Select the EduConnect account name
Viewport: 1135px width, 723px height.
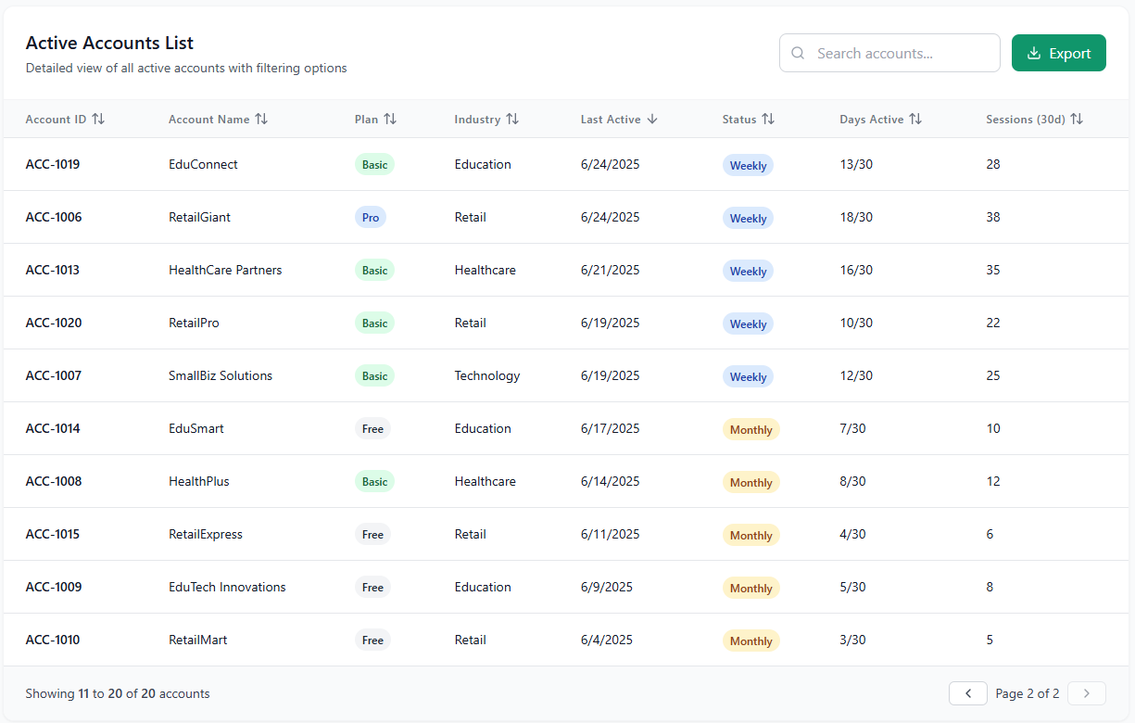203,164
